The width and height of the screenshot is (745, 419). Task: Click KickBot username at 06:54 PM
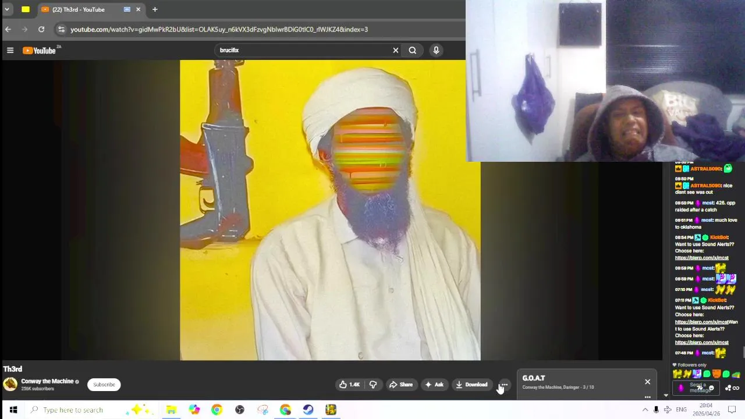(719, 237)
